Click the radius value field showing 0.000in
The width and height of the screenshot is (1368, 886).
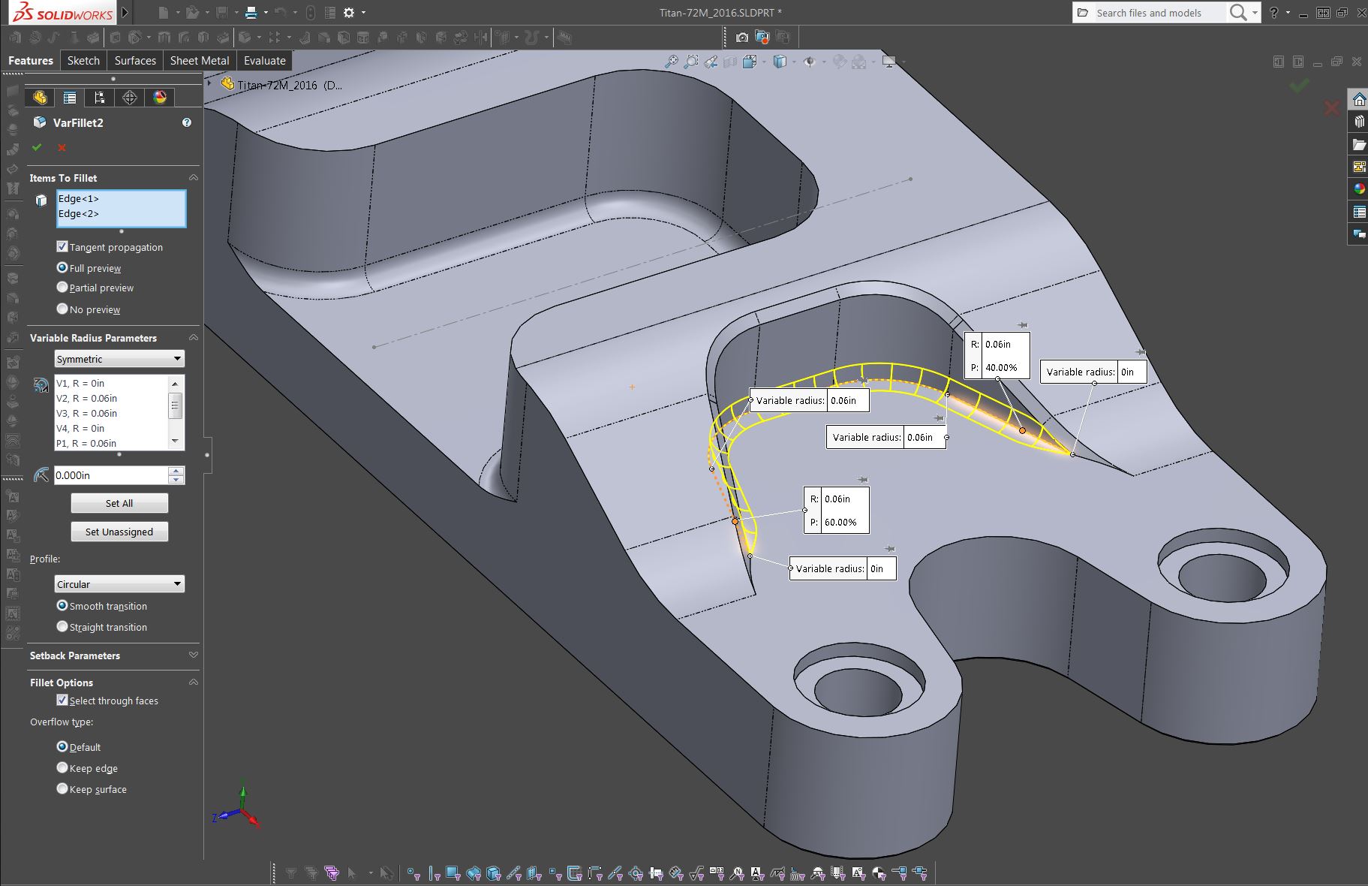[x=110, y=475]
